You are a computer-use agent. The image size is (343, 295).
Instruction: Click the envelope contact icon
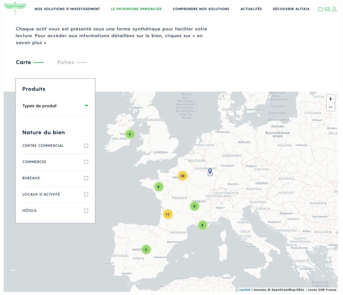327,9
